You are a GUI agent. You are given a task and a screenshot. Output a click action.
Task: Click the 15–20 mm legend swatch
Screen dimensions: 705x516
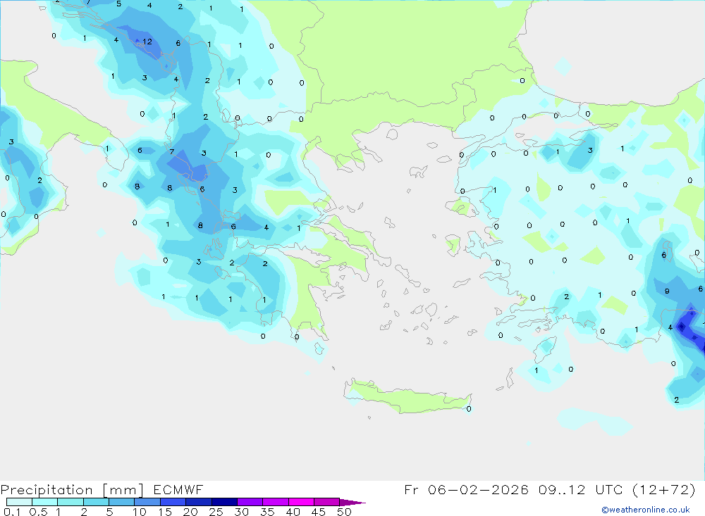[x=173, y=502]
